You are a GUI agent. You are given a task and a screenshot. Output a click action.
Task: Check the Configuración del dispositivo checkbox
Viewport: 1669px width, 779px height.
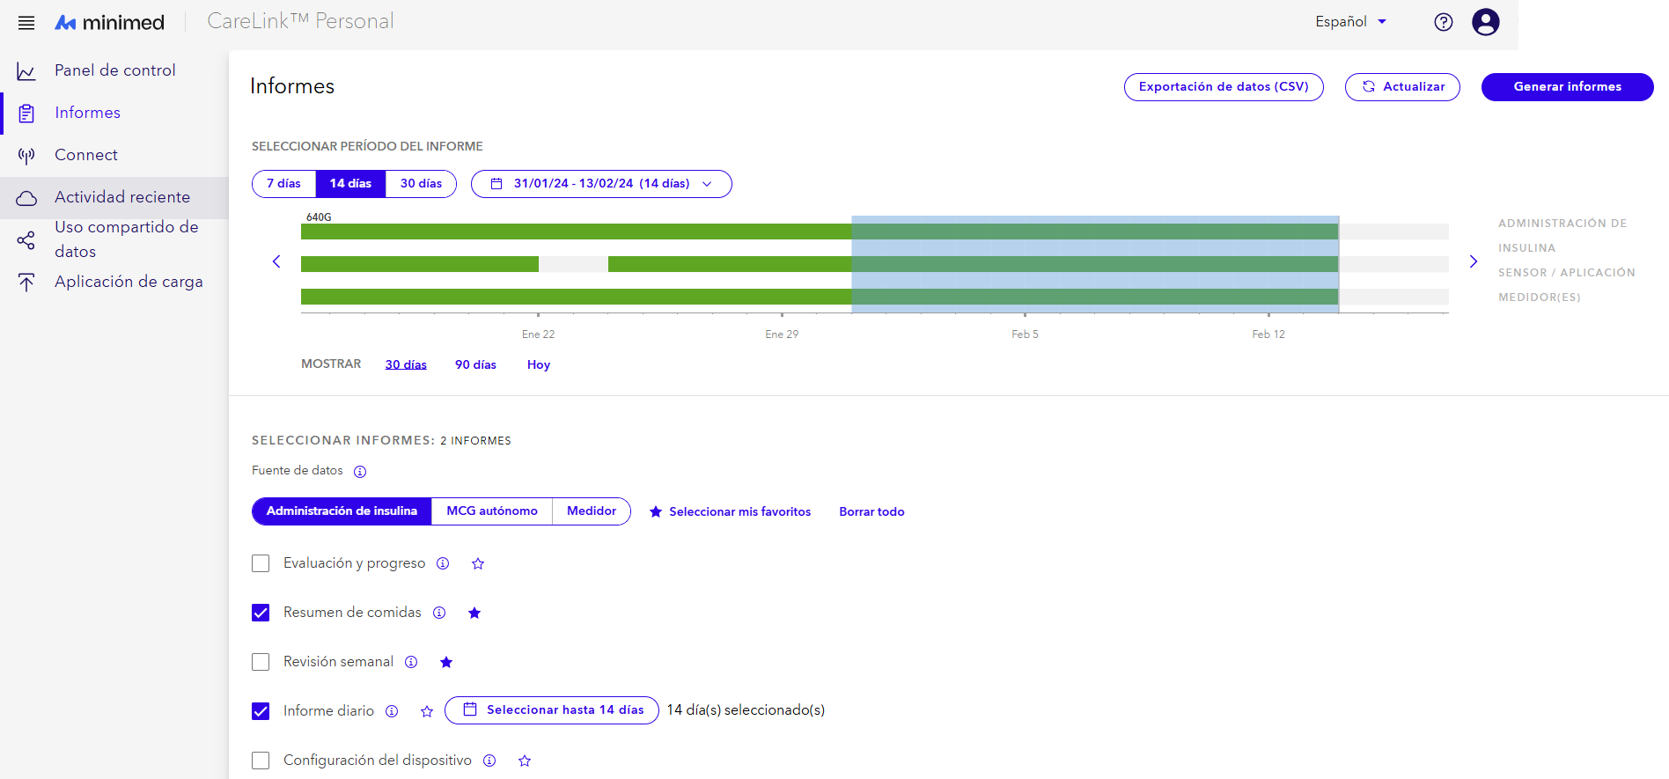261,761
